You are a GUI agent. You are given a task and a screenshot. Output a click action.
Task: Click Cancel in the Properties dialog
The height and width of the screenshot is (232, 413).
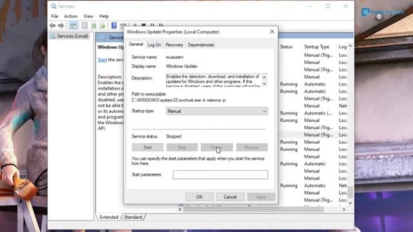230,197
